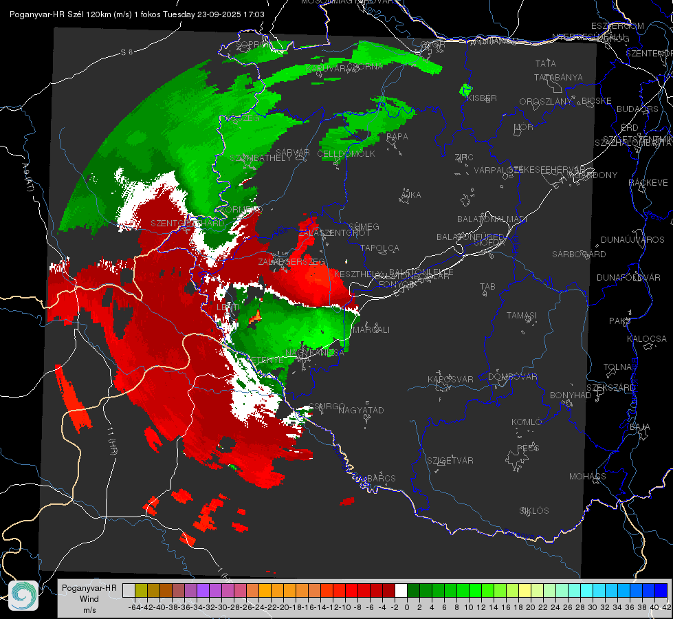Click the MARCALI city label
The width and height of the screenshot is (673, 619).
(x=371, y=330)
